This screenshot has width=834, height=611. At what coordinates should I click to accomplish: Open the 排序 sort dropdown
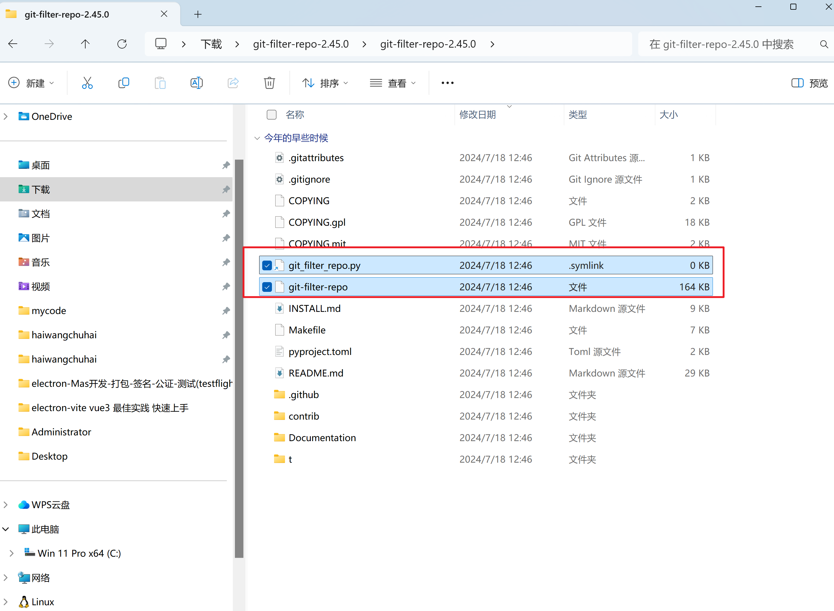[325, 83]
